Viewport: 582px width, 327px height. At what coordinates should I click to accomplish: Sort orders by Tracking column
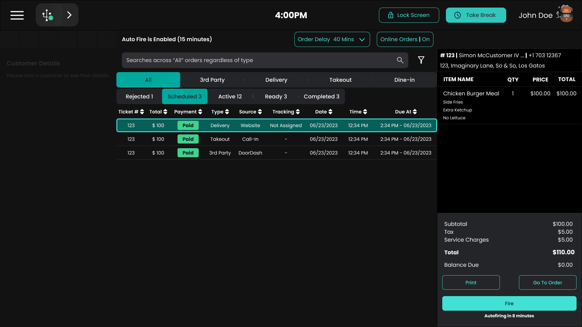pos(298,112)
